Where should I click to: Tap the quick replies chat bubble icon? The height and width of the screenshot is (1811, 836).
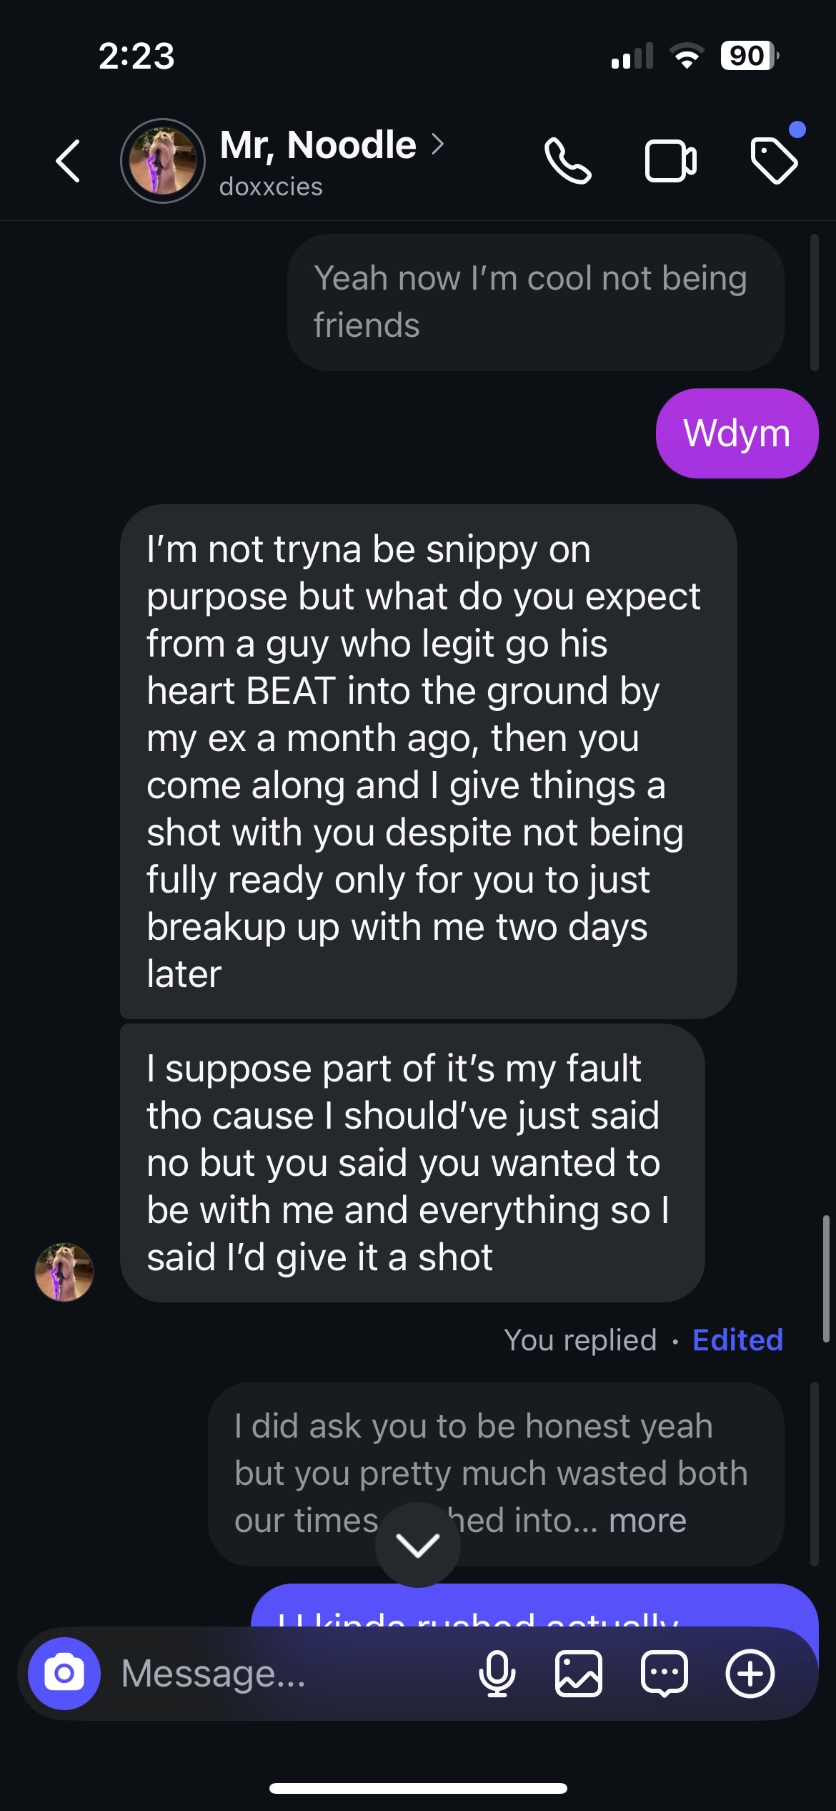pyautogui.click(x=665, y=1674)
